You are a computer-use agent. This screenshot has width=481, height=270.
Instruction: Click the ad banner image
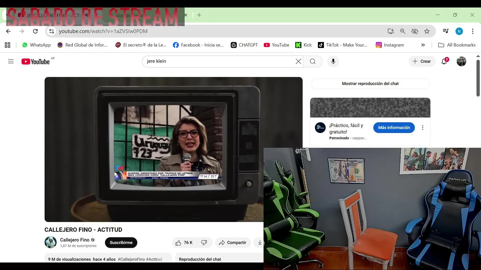click(370, 108)
